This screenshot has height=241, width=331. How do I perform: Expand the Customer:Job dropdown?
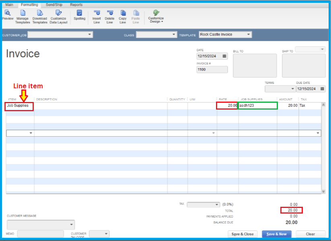(90, 34)
